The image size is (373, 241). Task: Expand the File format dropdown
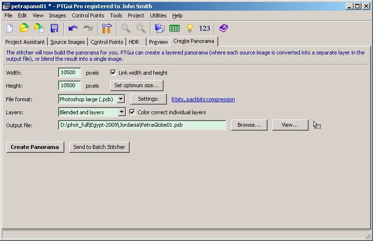(121, 99)
